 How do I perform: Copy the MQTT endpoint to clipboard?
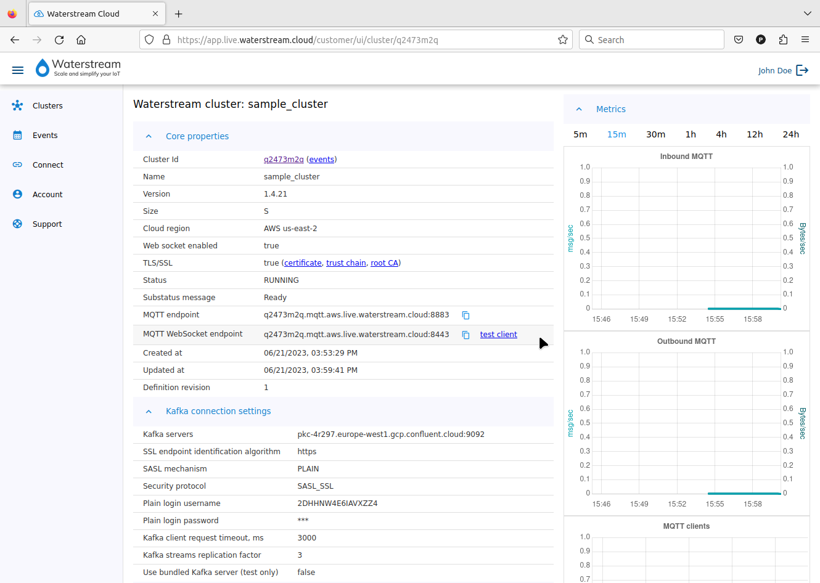pyautogui.click(x=465, y=315)
